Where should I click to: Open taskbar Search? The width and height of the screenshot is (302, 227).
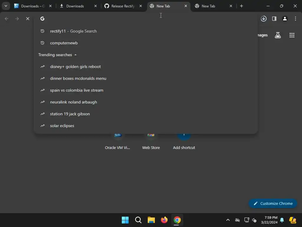(x=138, y=220)
